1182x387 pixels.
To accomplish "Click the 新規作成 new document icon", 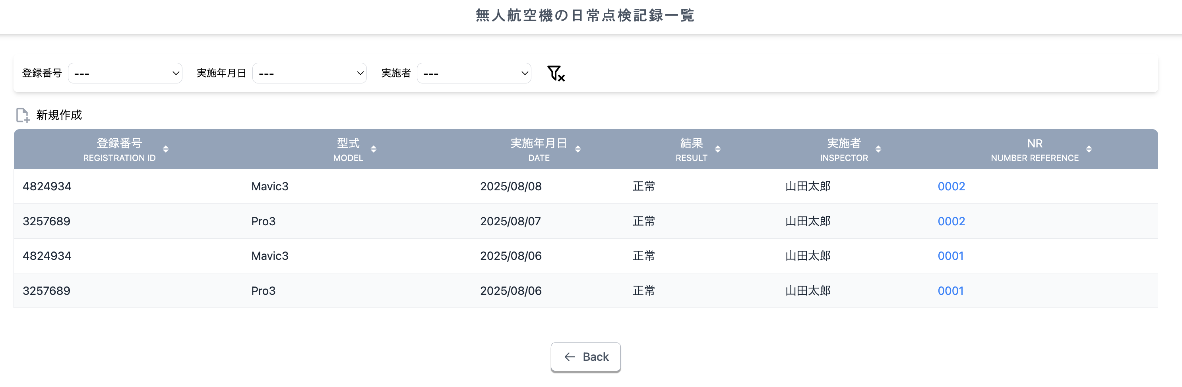I will pyautogui.click(x=23, y=115).
